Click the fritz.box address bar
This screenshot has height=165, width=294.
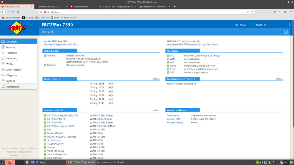141,12
